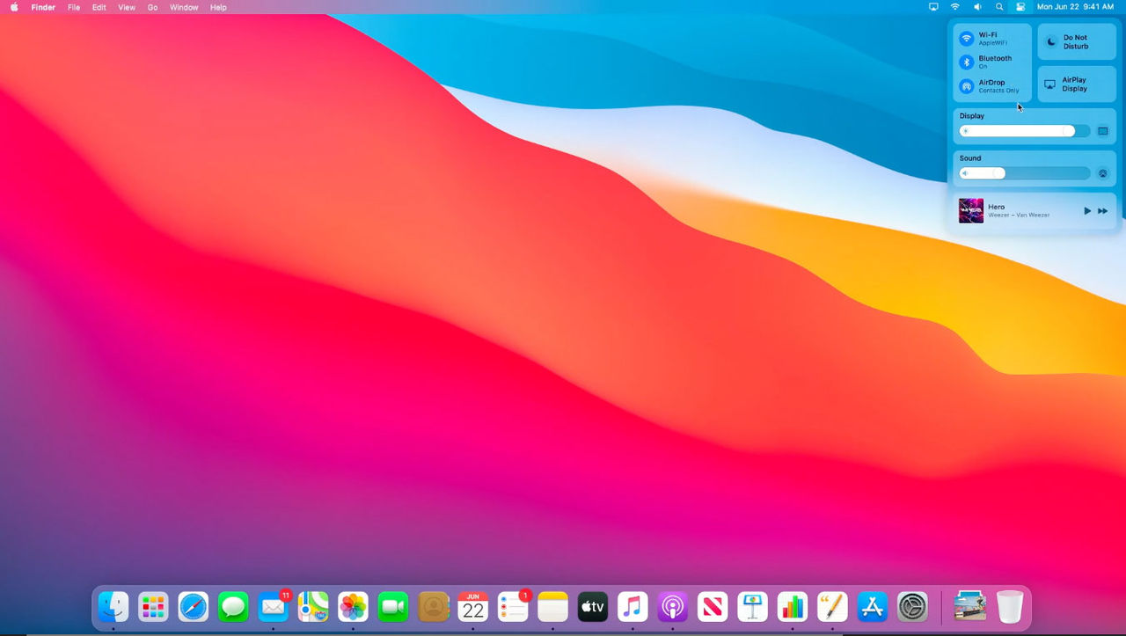Play the song Hero
The image size is (1126, 636).
[x=1087, y=211]
